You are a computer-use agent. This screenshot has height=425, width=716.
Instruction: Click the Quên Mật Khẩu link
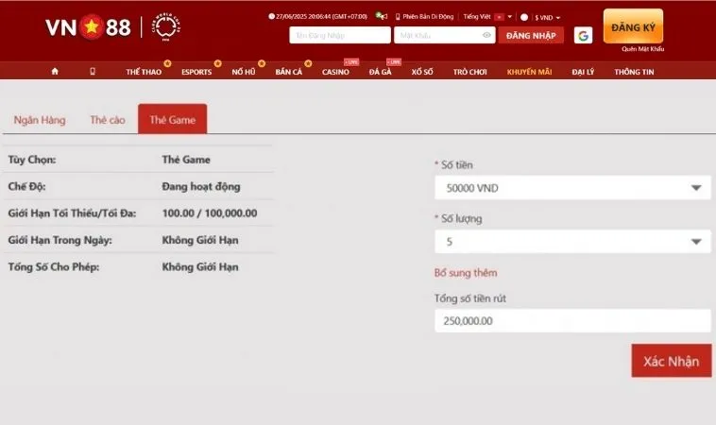point(642,48)
